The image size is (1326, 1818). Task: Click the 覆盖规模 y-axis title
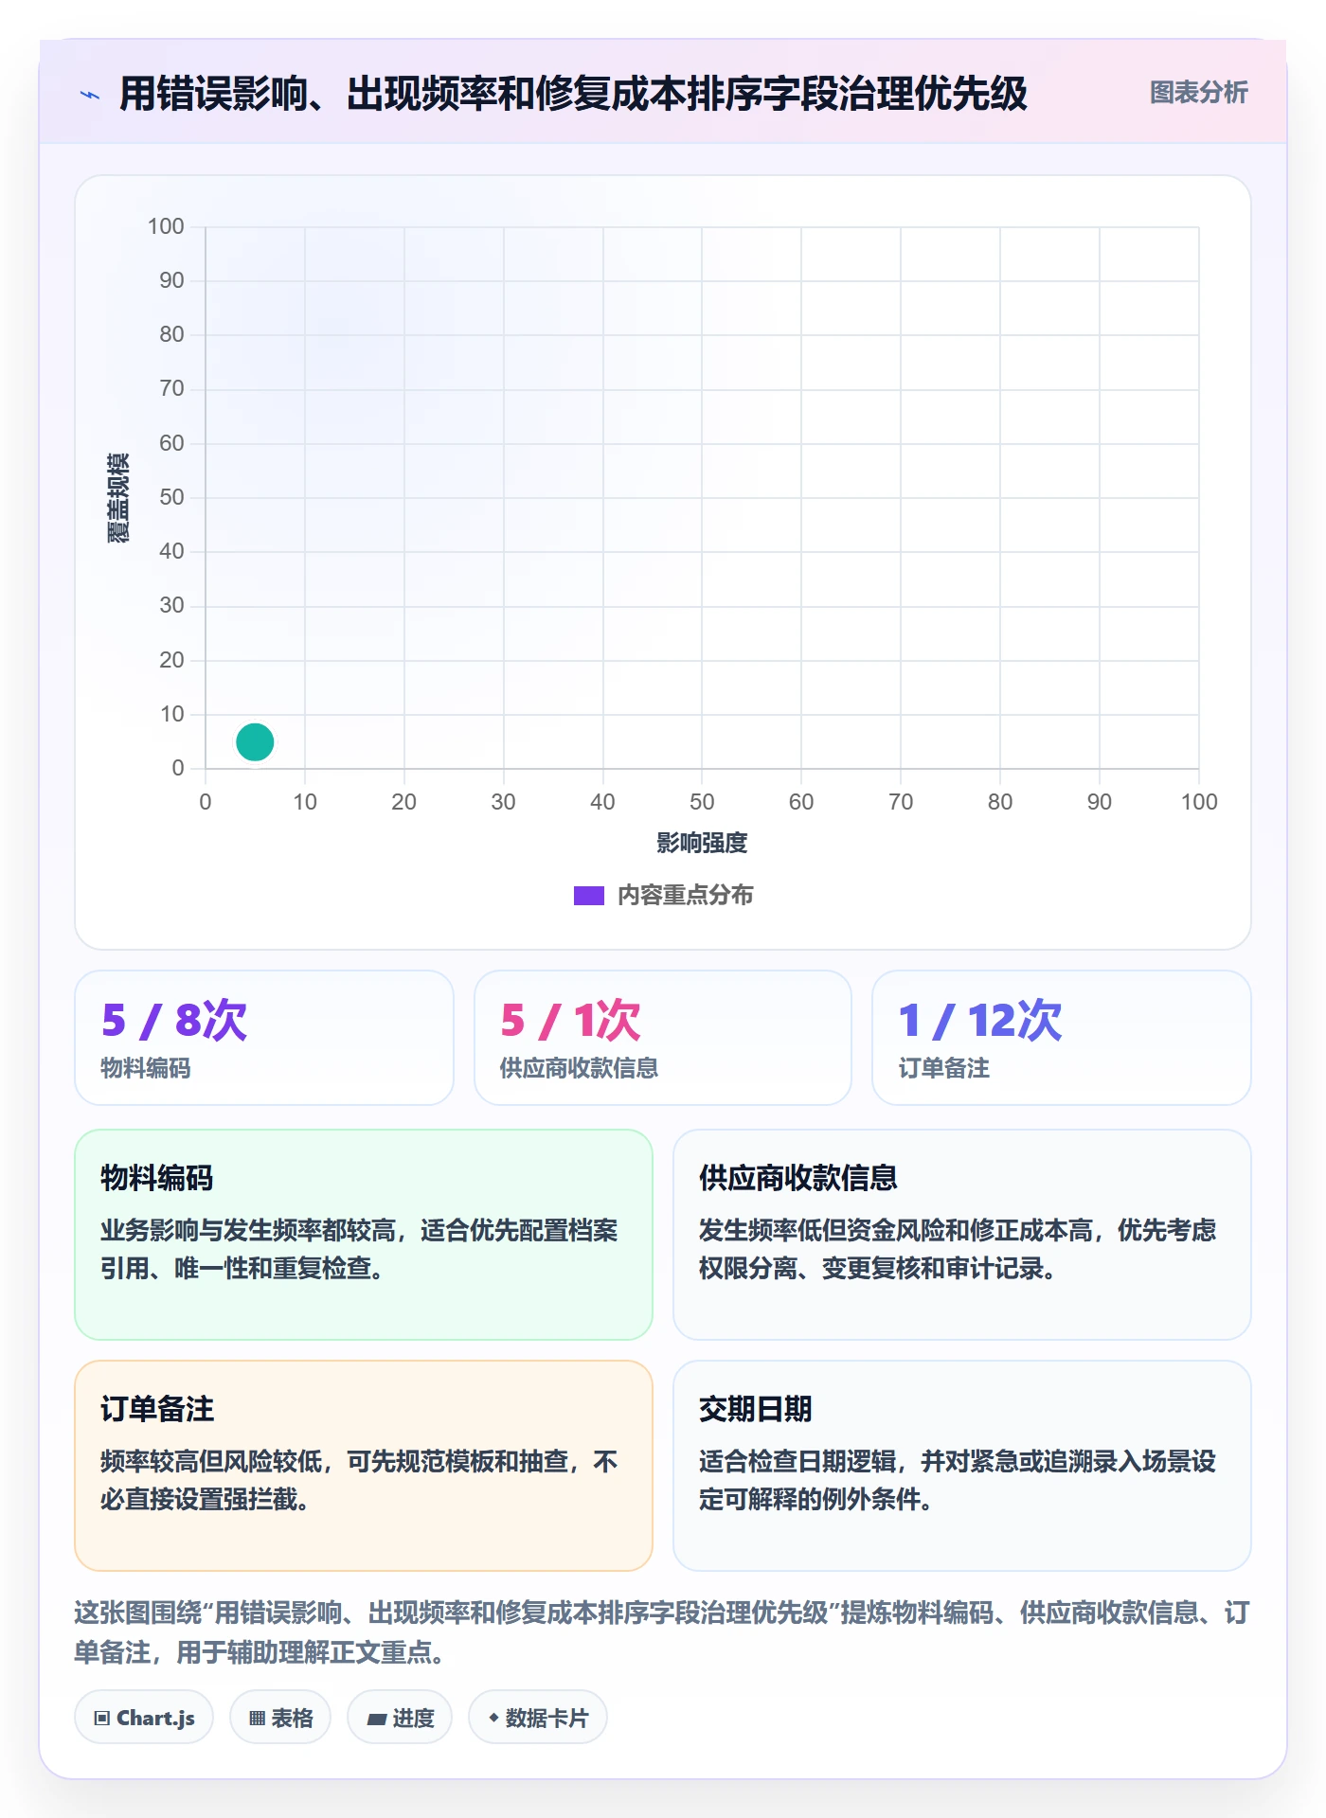[x=118, y=497]
